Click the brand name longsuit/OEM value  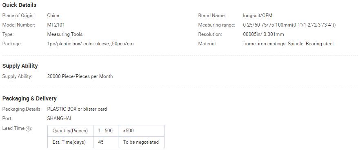click(x=258, y=16)
